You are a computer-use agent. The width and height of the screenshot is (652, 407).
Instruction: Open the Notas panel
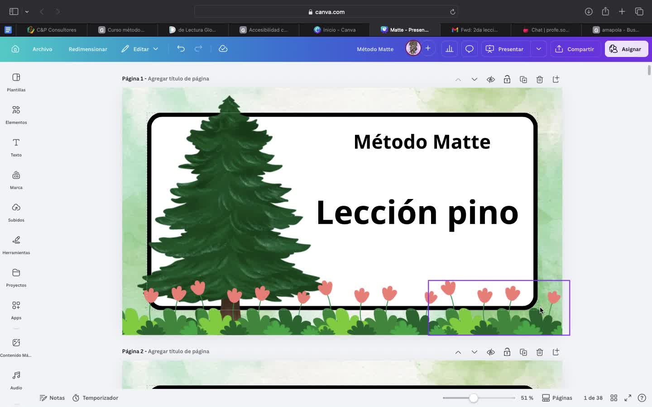tap(52, 398)
